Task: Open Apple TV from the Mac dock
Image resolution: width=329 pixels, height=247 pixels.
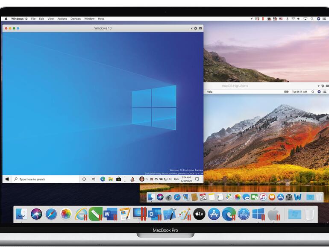Action: point(199,214)
